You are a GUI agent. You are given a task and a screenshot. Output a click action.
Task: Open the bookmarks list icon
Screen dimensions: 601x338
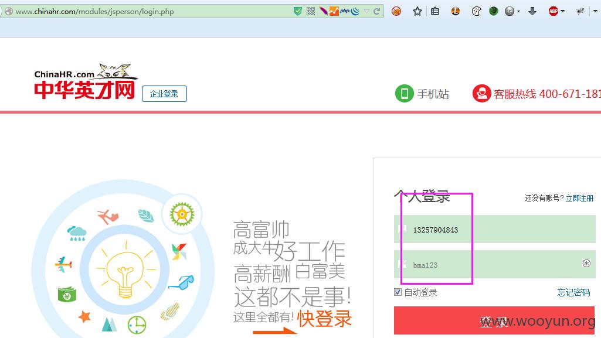(435, 12)
